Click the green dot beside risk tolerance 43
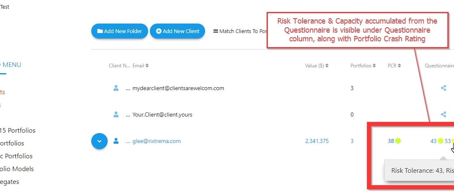 tap(440, 141)
